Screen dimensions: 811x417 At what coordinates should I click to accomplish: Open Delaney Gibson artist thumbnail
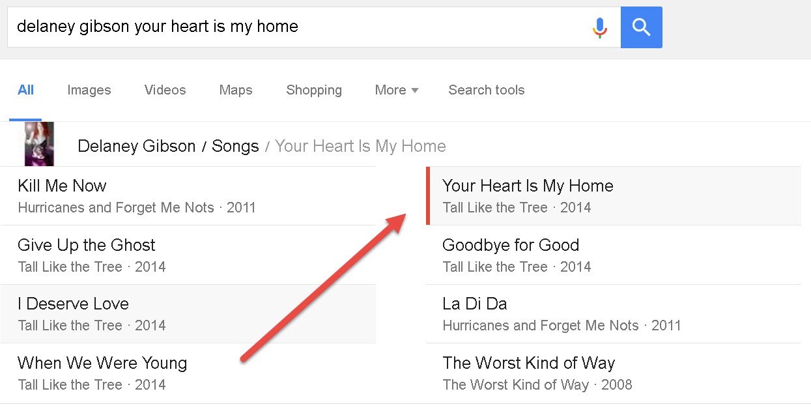(39, 144)
